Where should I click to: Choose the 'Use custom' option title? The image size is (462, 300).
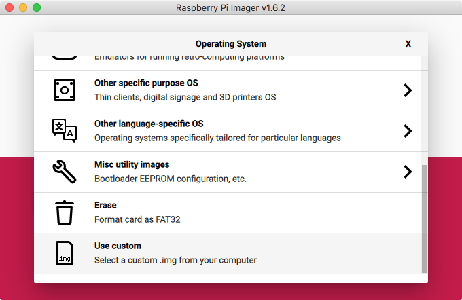pos(118,246)
